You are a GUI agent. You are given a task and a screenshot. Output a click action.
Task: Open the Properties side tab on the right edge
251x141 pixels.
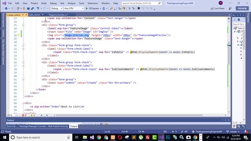(x=248, y=18)
